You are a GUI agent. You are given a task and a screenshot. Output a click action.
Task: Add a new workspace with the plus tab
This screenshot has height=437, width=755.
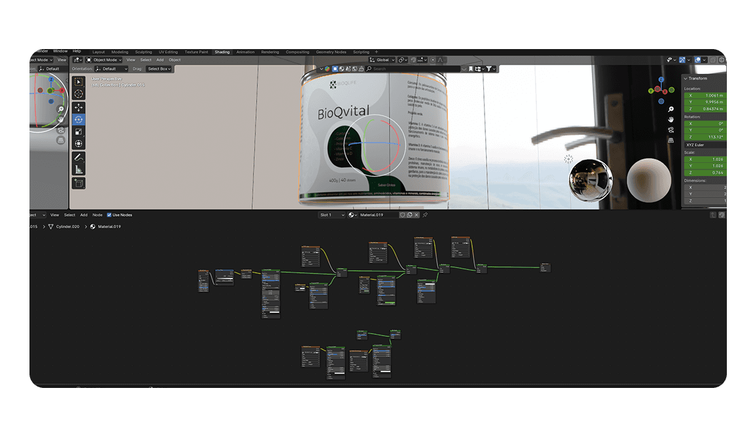[377, 52]
